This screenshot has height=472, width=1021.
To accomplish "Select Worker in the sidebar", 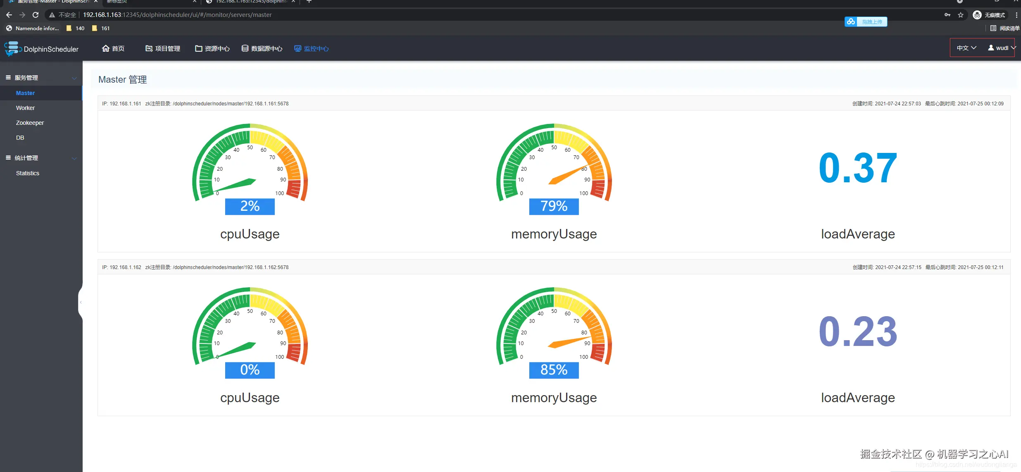I will coord(25,108).
